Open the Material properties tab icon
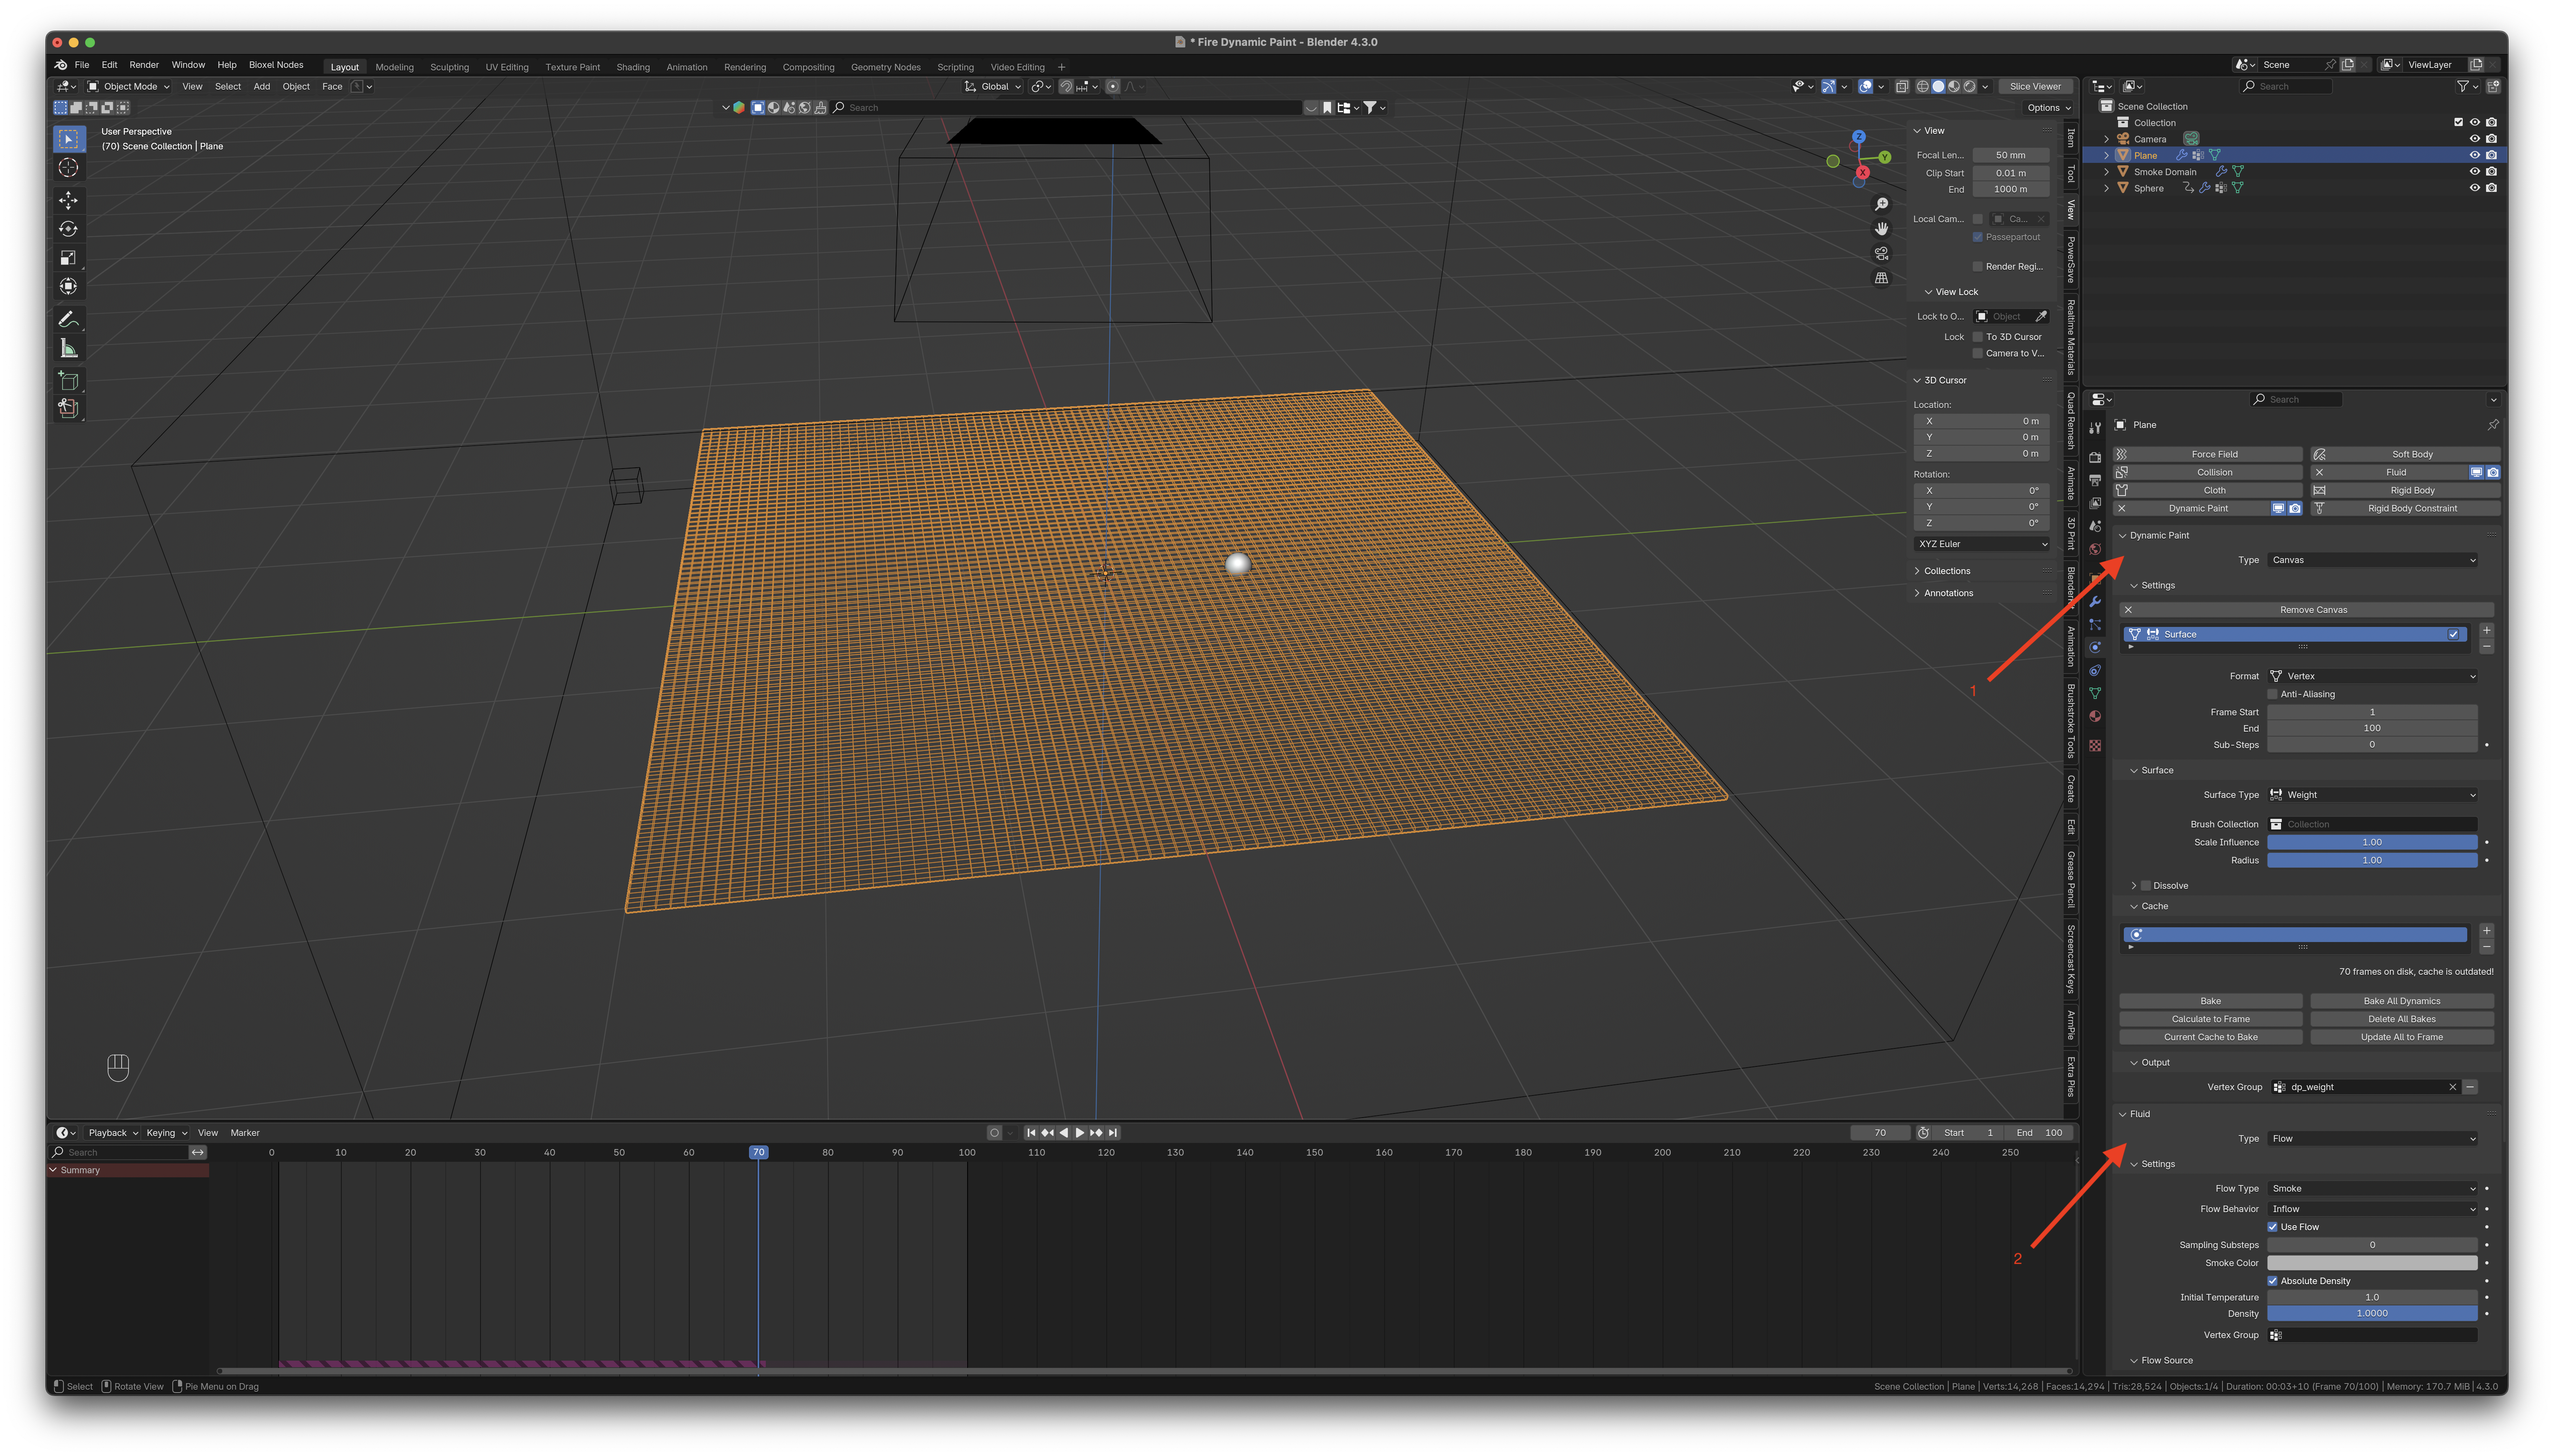 2095,717
